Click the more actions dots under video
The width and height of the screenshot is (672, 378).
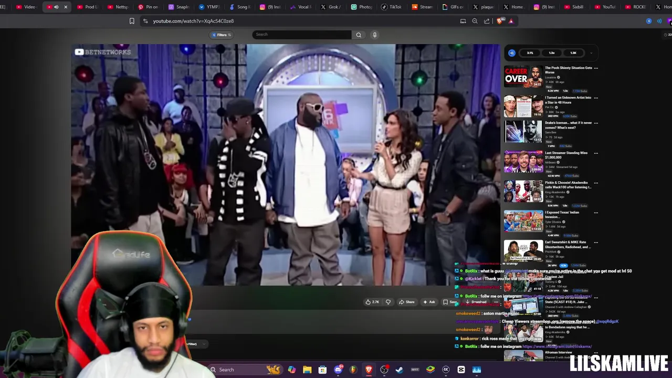coord(496,302)
